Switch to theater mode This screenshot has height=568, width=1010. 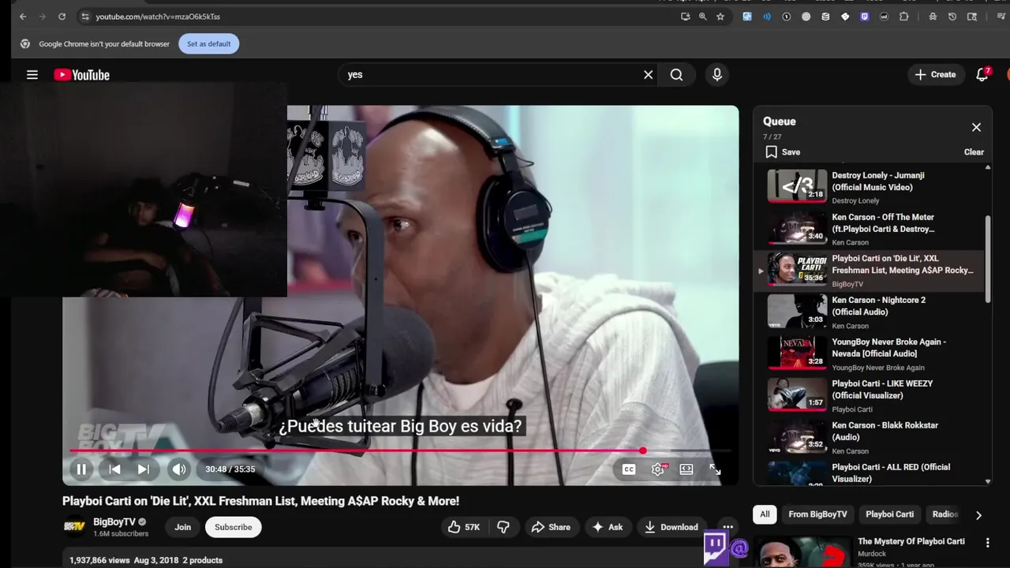point(686,469)
